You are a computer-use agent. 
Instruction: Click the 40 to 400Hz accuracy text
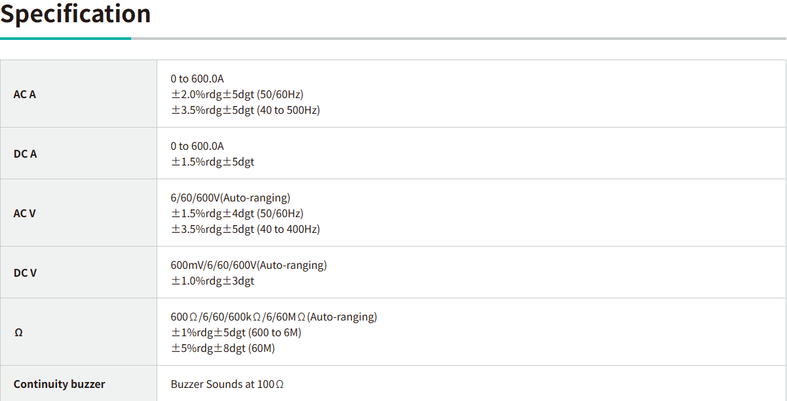pos(245,229)
